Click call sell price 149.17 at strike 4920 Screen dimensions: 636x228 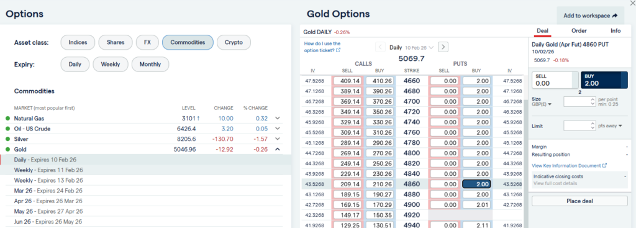(348, 214)
